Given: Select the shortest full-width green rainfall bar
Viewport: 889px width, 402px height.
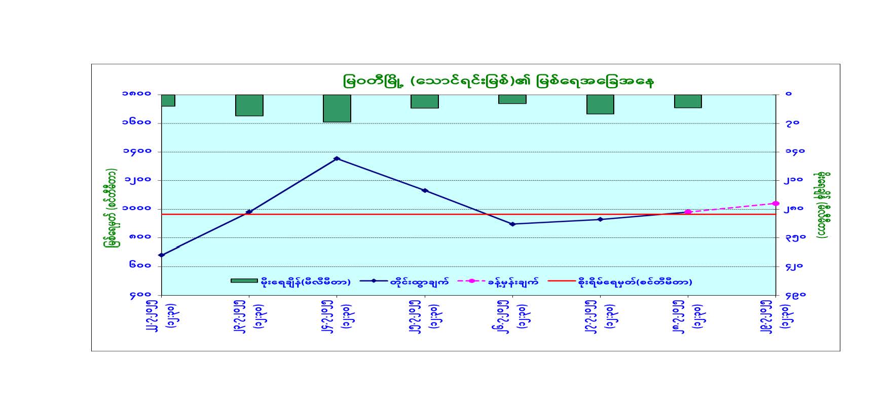Looking at the screenshot, I should 512,99.
